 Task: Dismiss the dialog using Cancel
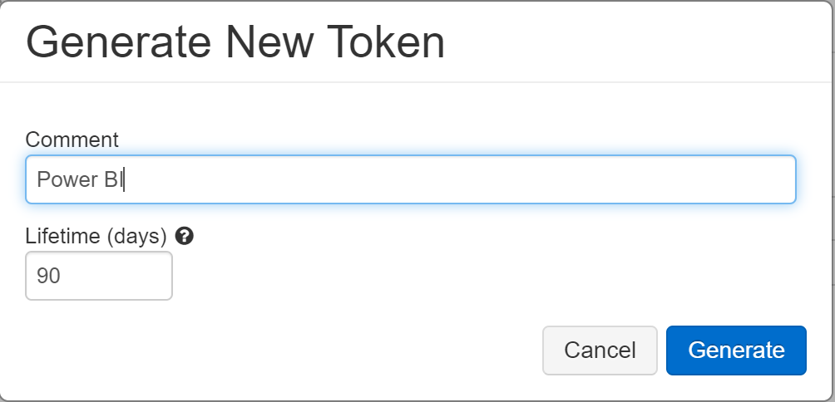pyautogui.click(x=600, y=351)
